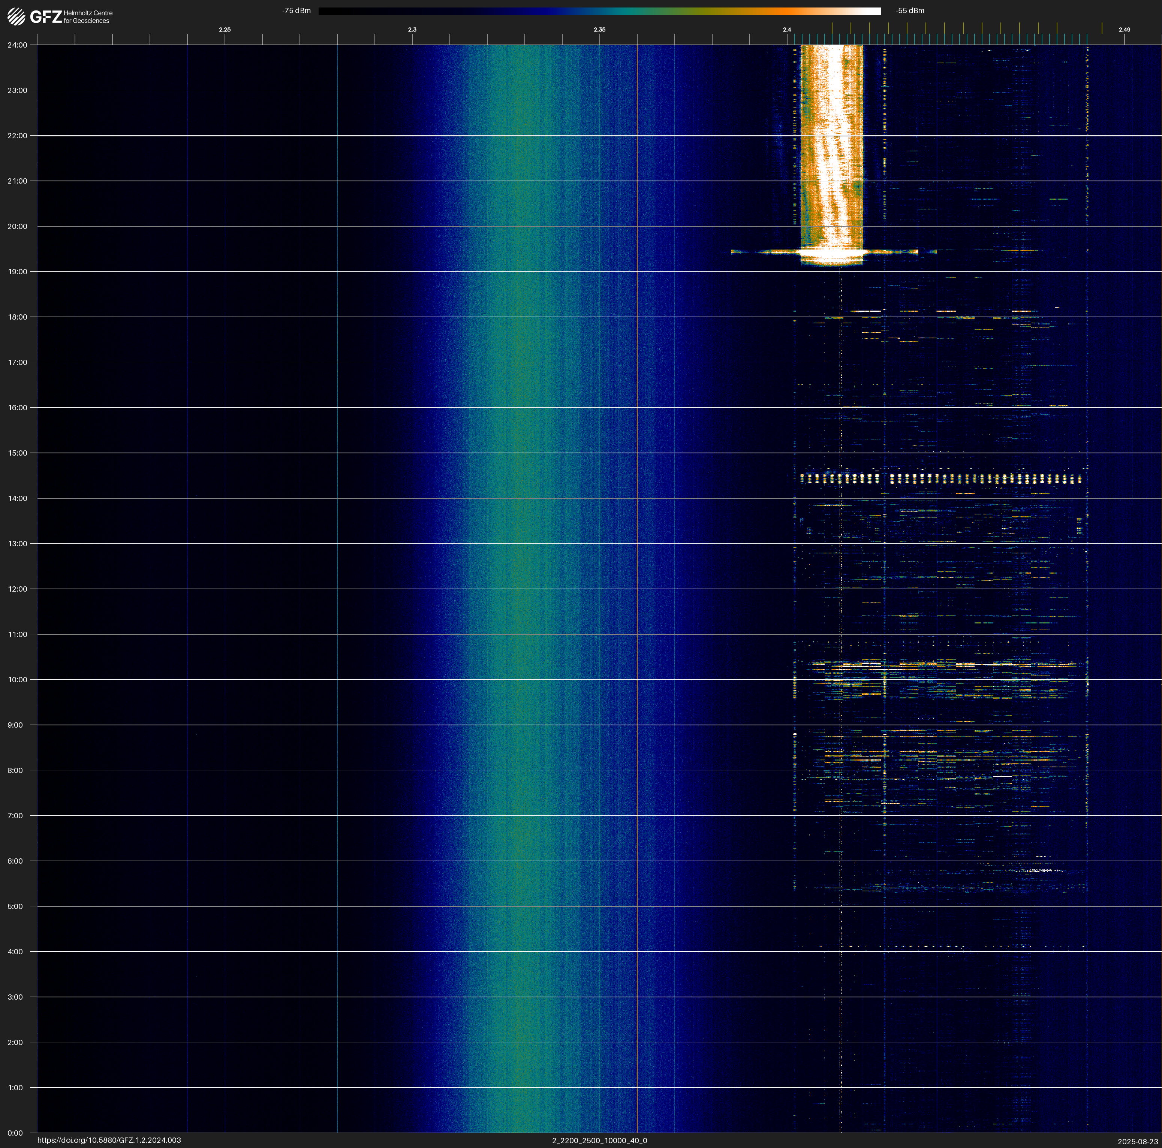This screenshot has height=1148, width=1162.
Task: Click the 2025-08-23 date label
Action: coord(1137,1141)
